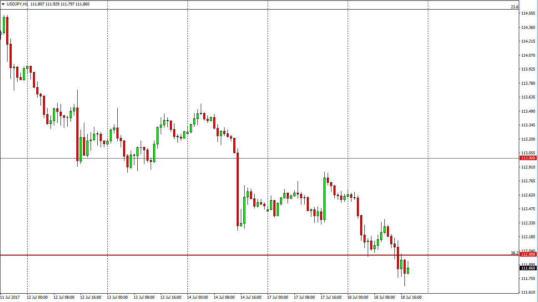Click the 12 Jul 08:00 time label
Screen dimensions: 538x302
point(64,297)
